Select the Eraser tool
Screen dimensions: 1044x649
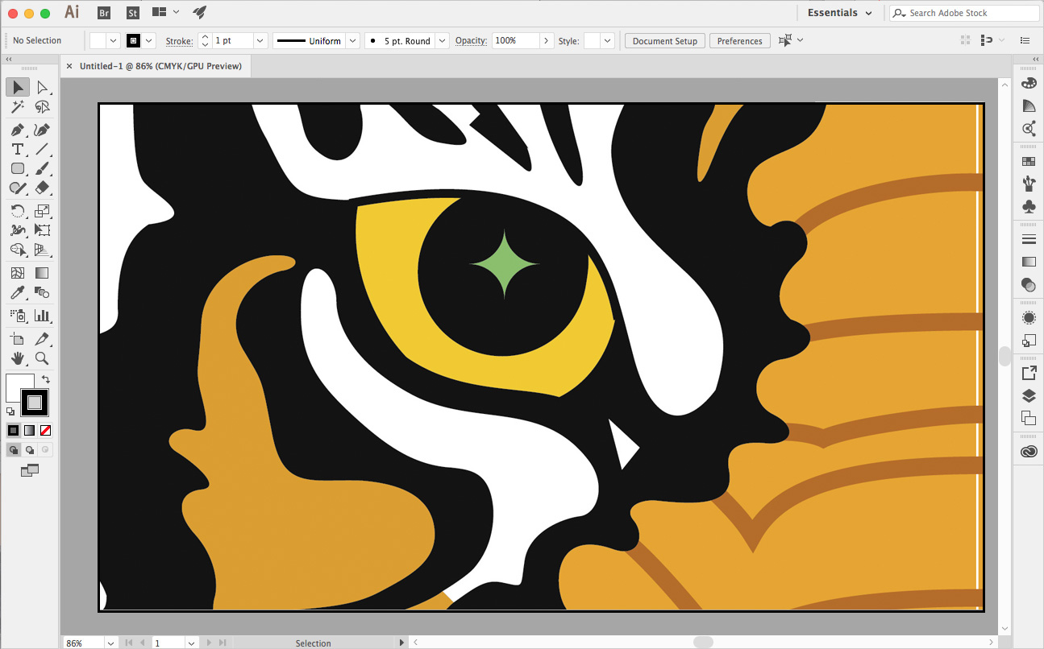43,188
